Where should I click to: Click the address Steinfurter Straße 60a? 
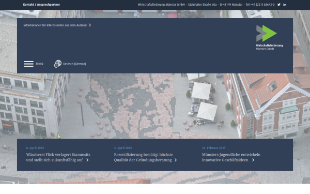point(202,5)
